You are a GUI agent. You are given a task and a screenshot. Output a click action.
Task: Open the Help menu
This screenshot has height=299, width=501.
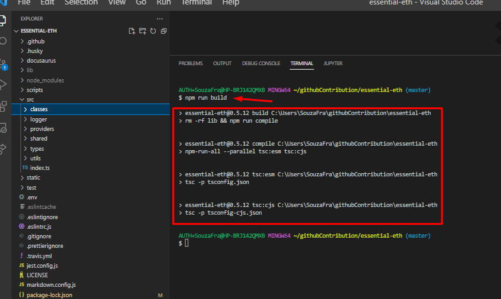coord(230,3)
